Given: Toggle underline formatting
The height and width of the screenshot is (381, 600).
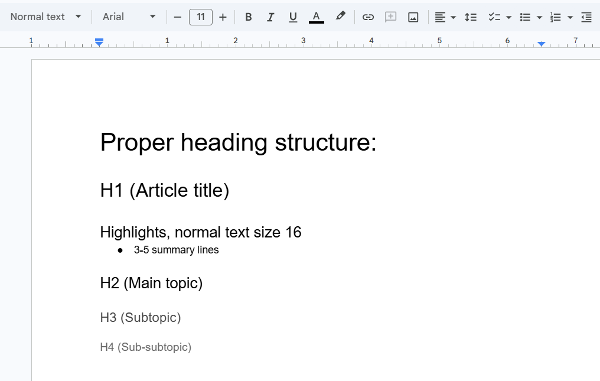Looking at the screenshot, I should tap(293, 17).
